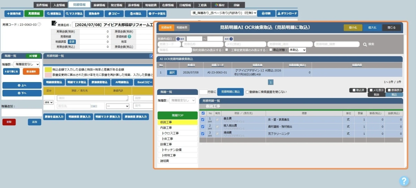The height and width of the screenshot is (188, 416).
Task: Toggle 登録後に検索画面を閉じない checkbox
Action: (247, 92)
